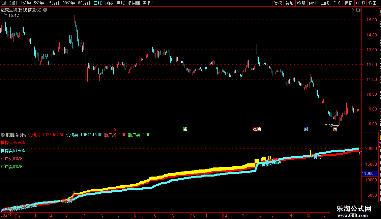Open the 统计 statistics tool
The image size is (381, 219).
pyautogui.click(x=313, y=3)
